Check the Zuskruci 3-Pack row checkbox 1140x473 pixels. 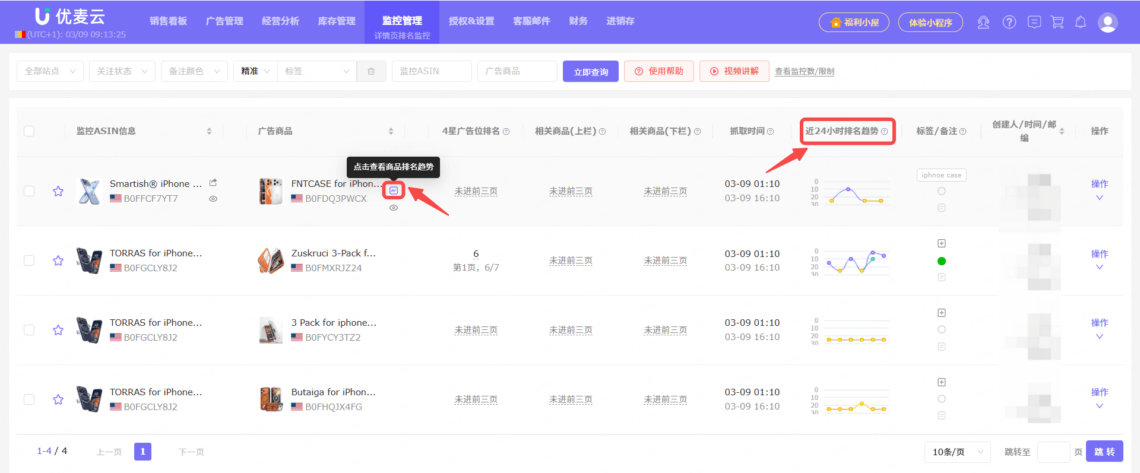[29, 261]
